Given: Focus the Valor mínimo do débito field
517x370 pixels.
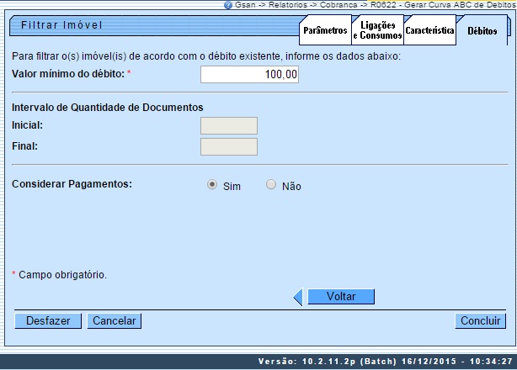Looking at the screenshot, I should (249, 74).
